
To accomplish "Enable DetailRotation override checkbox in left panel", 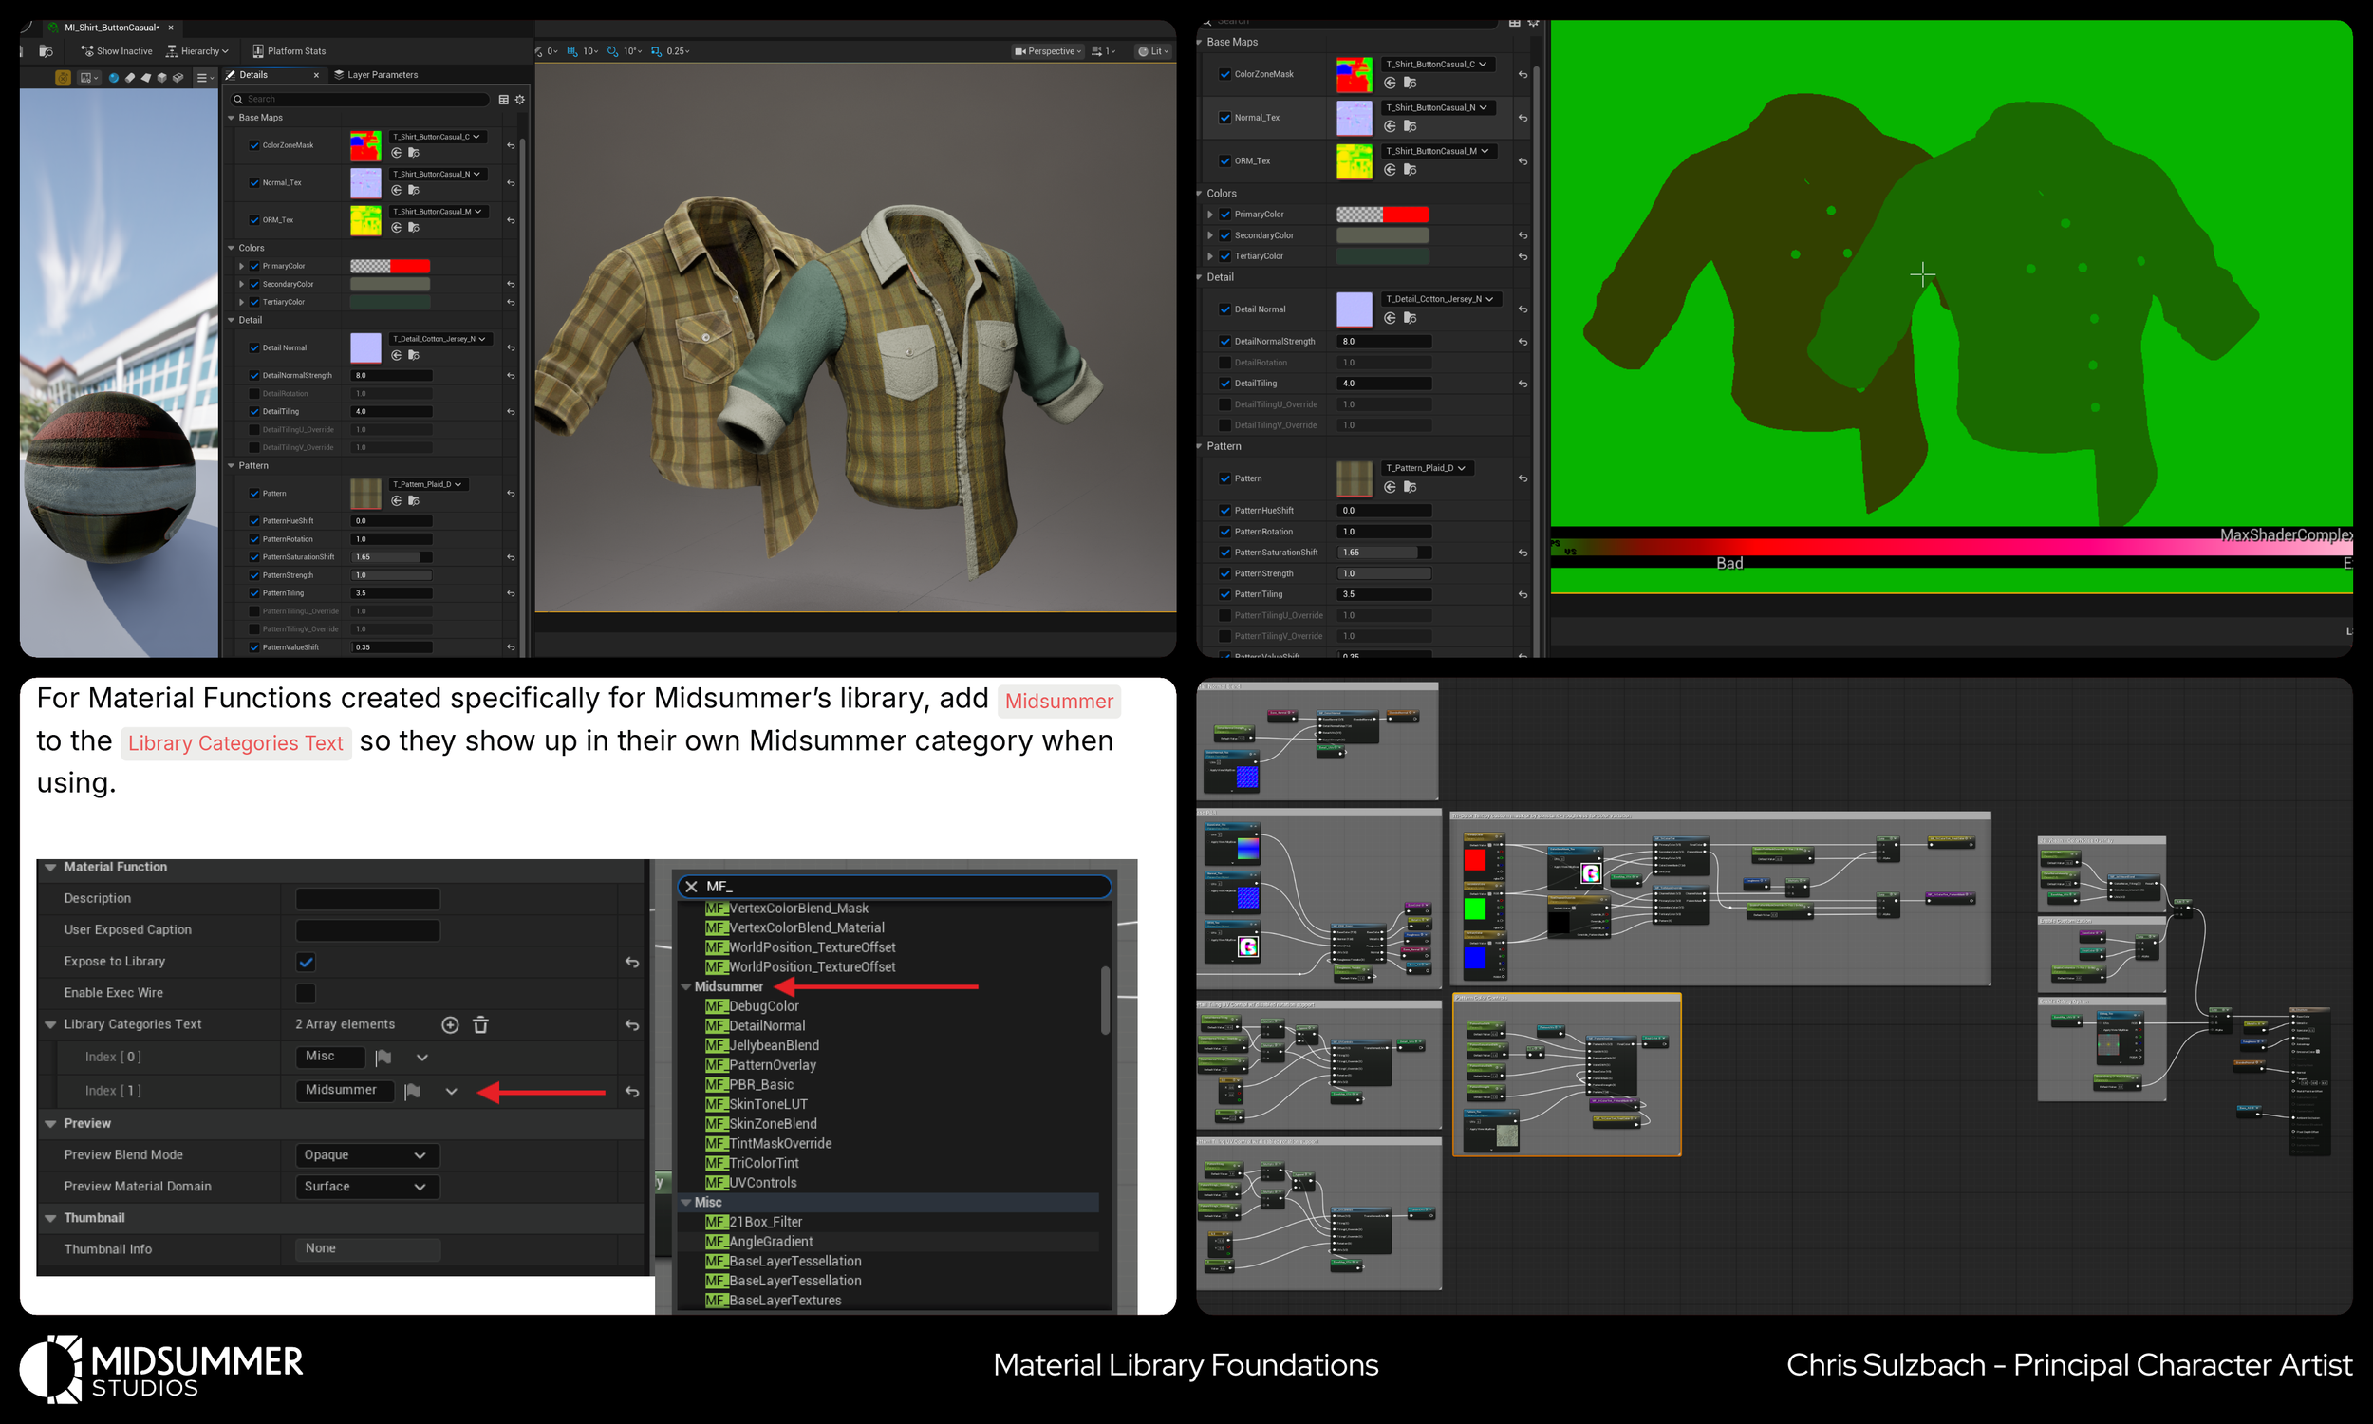I will [254, 393].
